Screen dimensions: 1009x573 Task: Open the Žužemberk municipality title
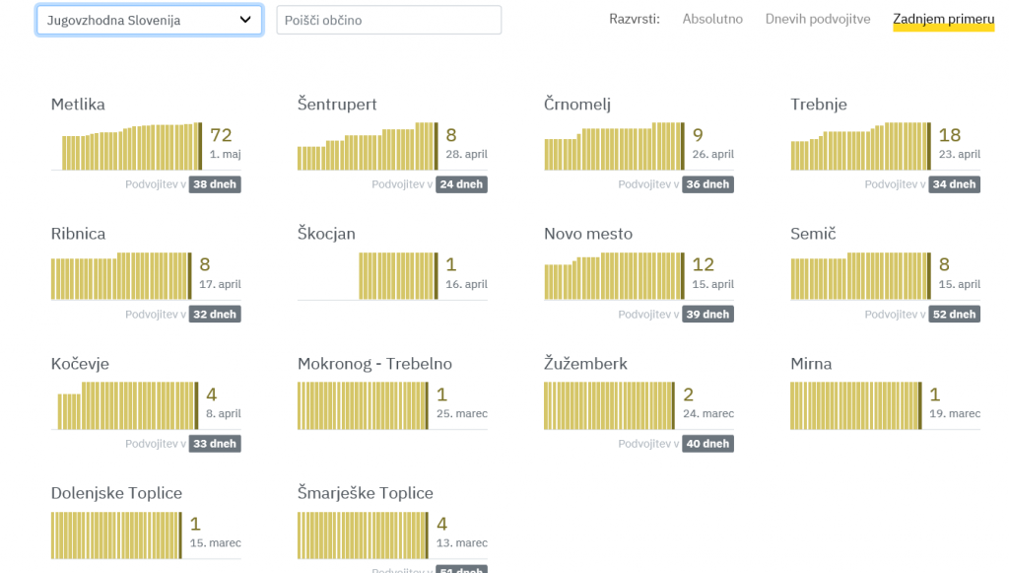585,364
